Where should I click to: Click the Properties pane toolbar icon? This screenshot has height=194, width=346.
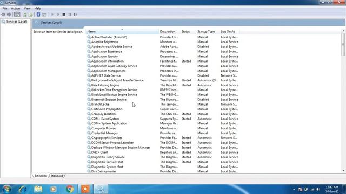(x=44, y=15)
